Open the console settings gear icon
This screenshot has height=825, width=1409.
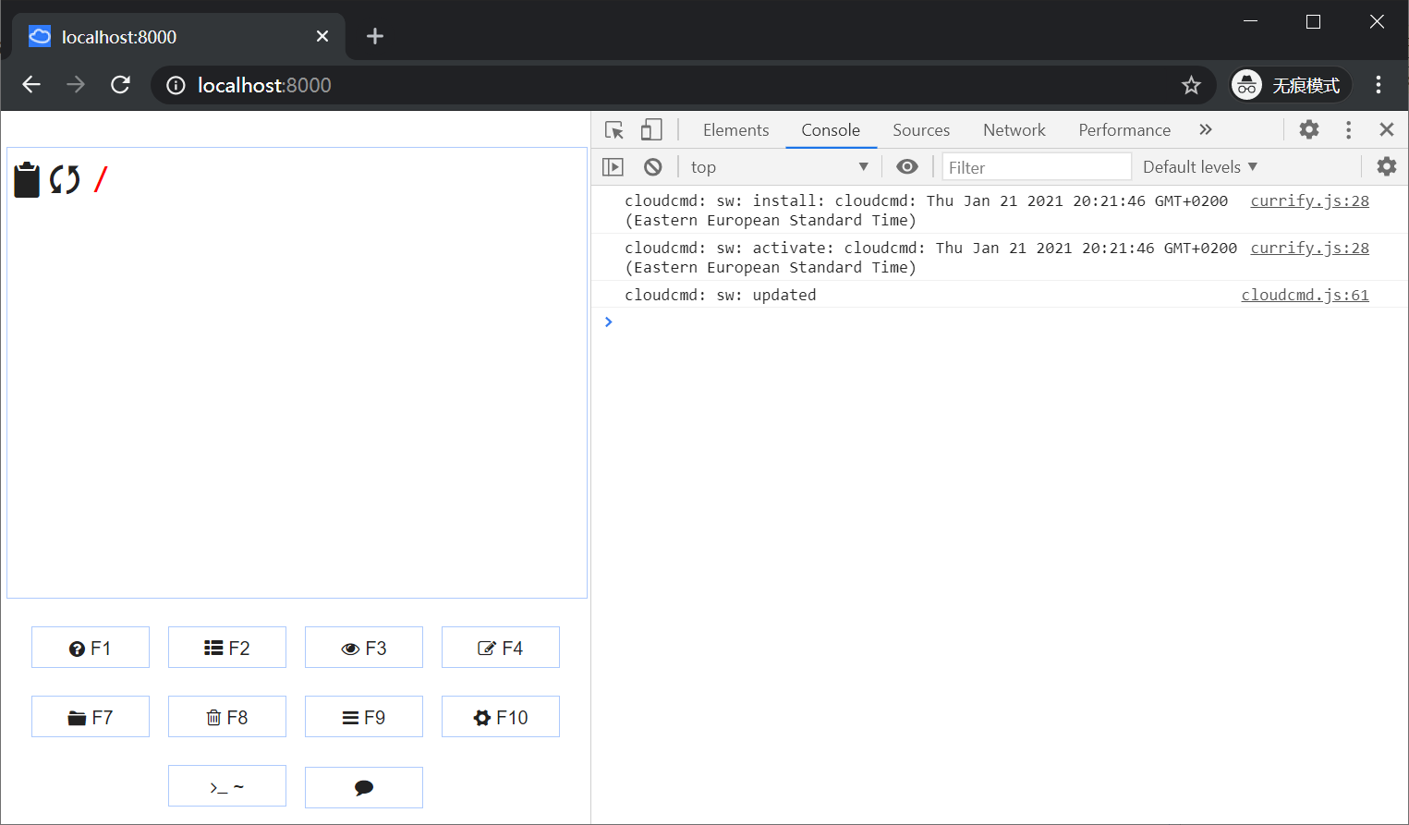pos(1386,166)
